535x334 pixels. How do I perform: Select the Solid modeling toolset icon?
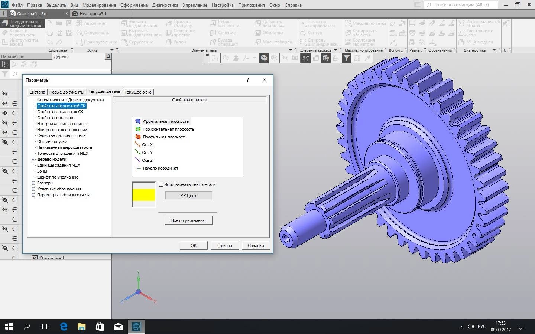[x=4, y=23]
